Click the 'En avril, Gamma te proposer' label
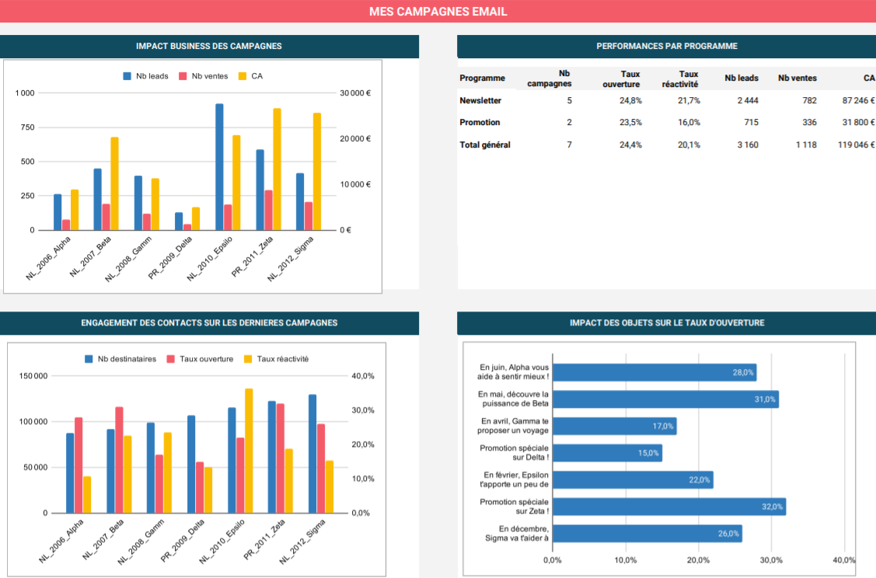The height and width of the screenshot is (578, 876). [514, 426]
